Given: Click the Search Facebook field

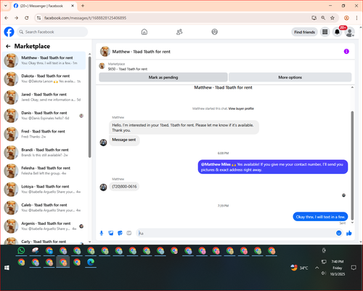Looking at the screenshot, I should coord(52,32).
